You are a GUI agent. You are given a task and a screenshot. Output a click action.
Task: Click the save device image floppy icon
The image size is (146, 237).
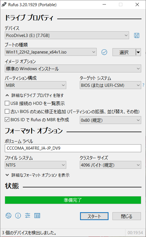pos(137,36)
